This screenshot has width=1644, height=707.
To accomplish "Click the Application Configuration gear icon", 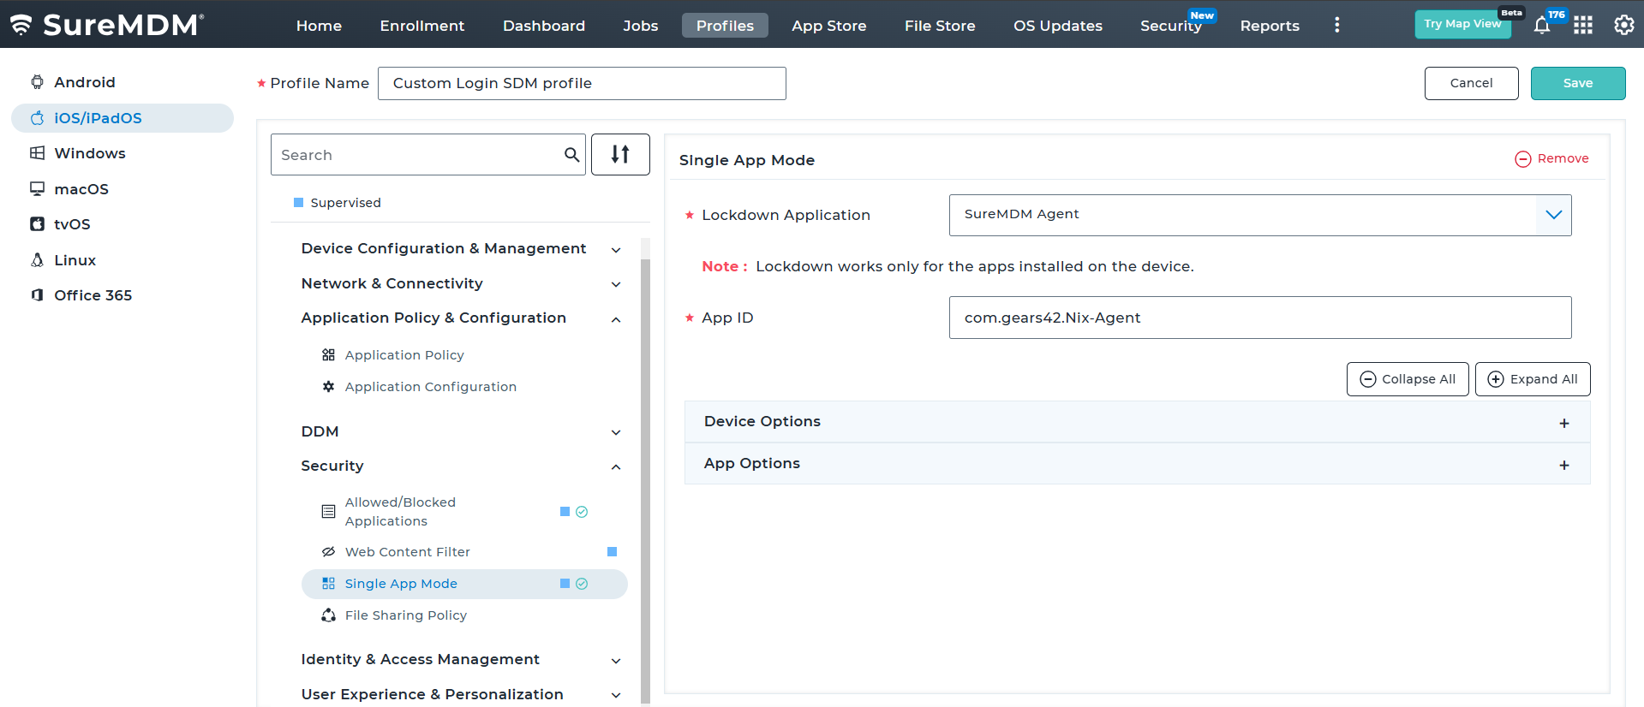I will click(x=328, y=387).
